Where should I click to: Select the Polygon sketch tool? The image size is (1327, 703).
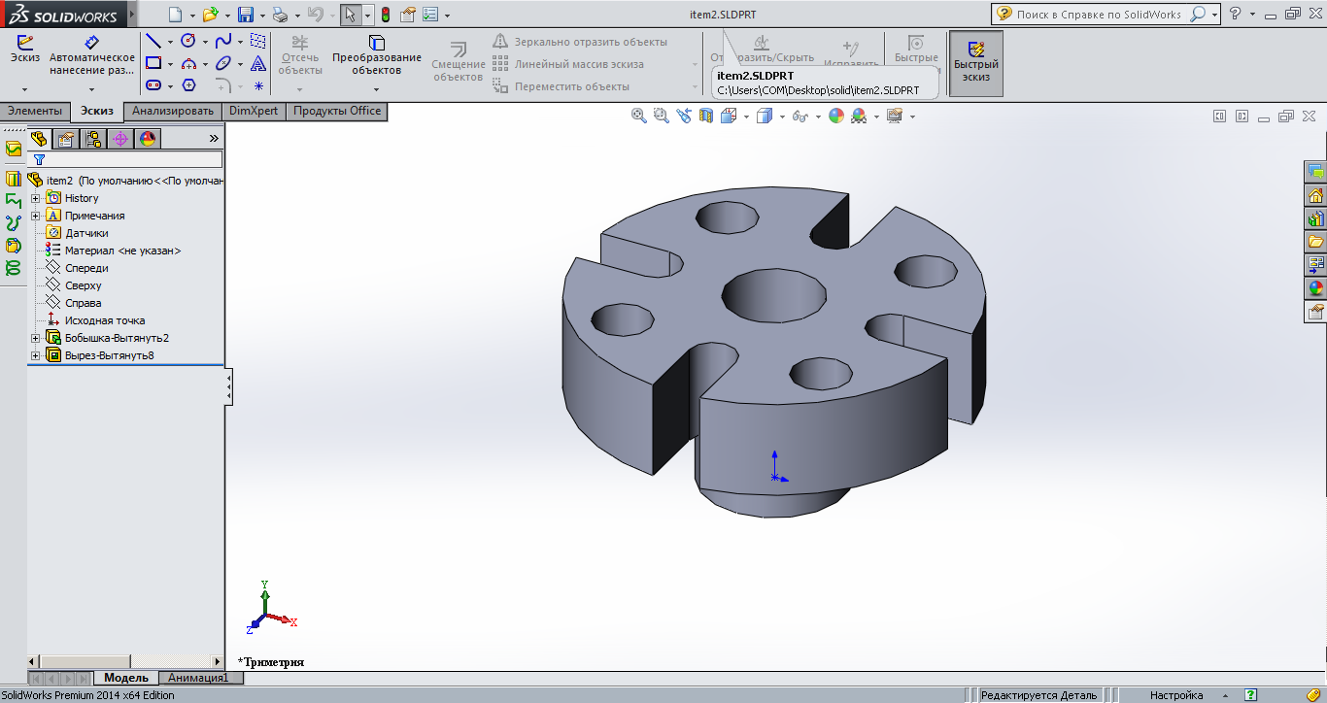click(188, 85)
